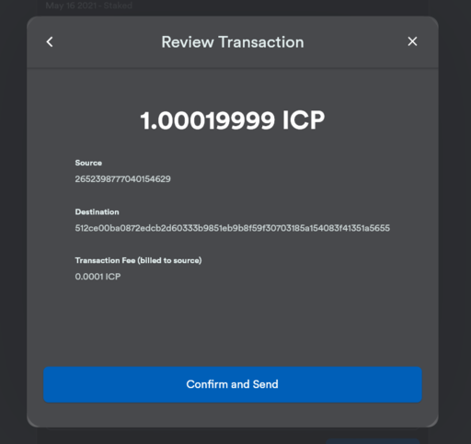Click the partially hidden blue button below dialog
Viewport: 471px width, 444px height.
tap(373, 441)
